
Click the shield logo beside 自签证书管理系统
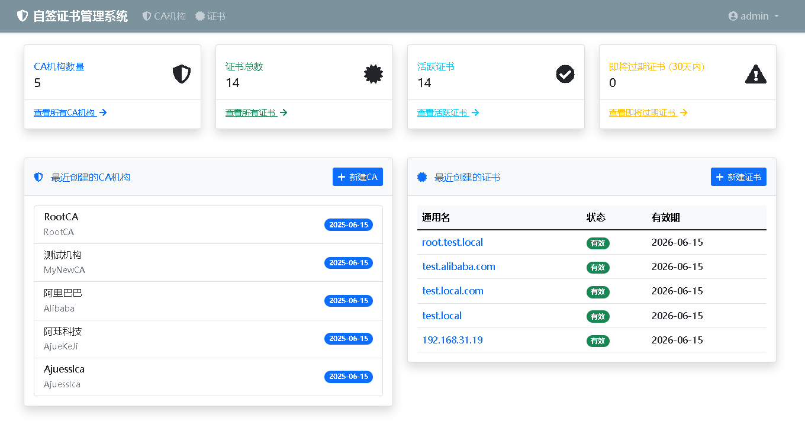pos(22,16)
